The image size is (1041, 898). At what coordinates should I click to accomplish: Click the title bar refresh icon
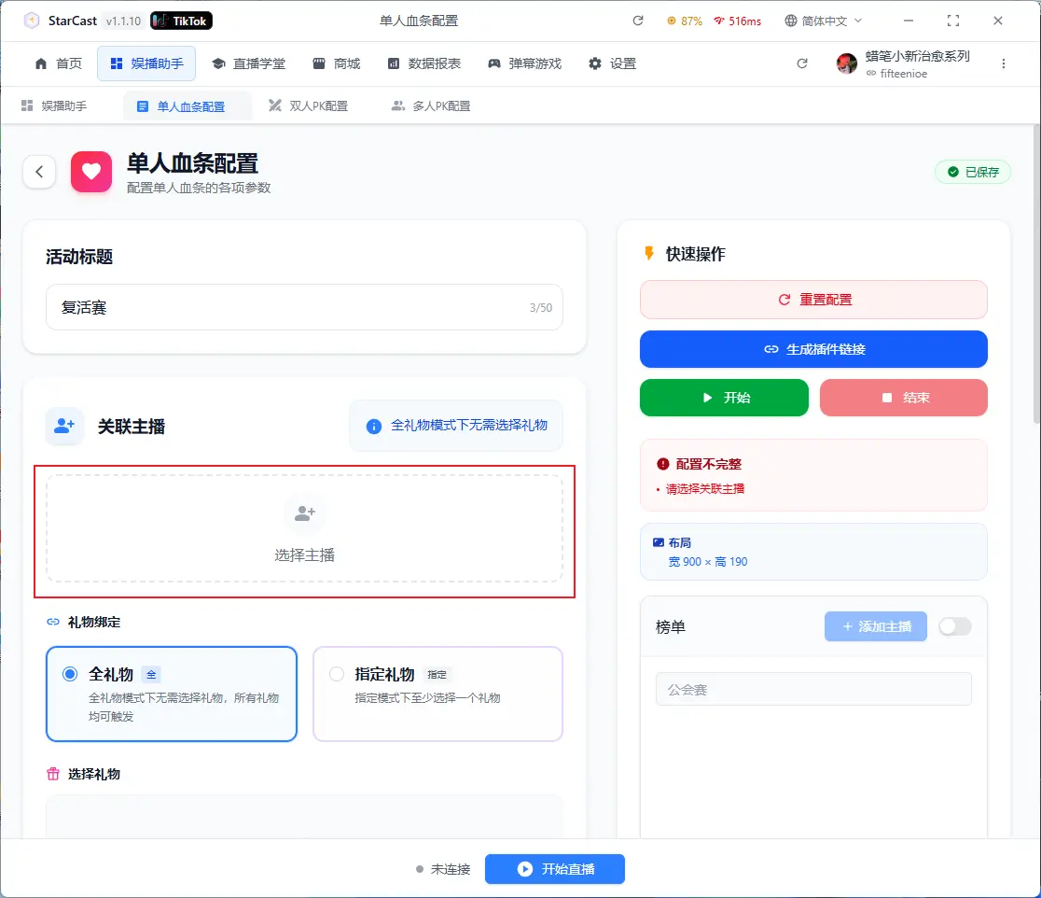638,21
